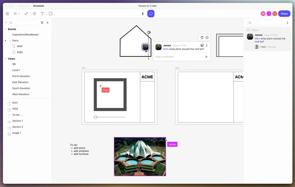Open the South Elevation view
Viewport: 295px width, 187px height.
[x=21, y=88]
